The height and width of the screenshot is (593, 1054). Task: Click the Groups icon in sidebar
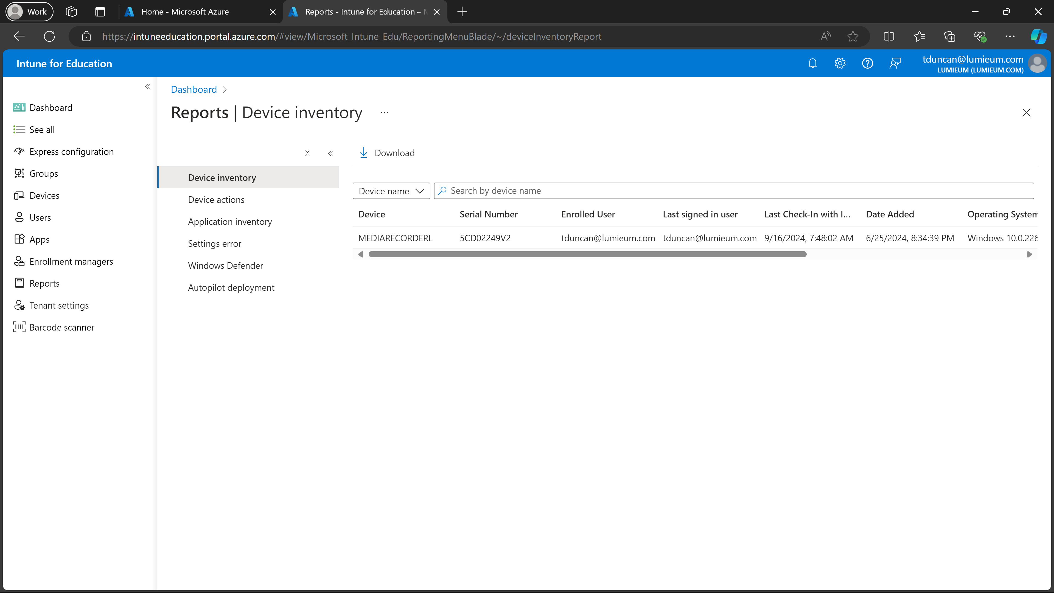tap(19, 173)
